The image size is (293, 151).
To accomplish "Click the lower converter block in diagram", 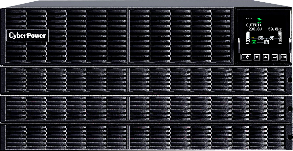I will (x=266, y=42).
